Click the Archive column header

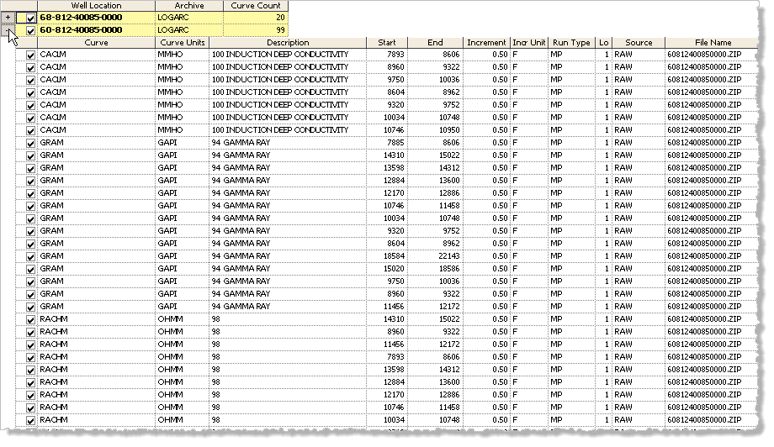[189, 6]
